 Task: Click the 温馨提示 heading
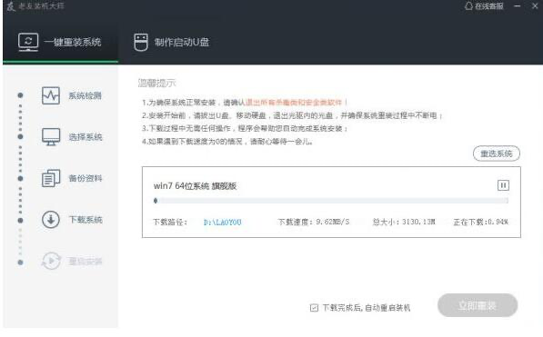tap(156, 83)
